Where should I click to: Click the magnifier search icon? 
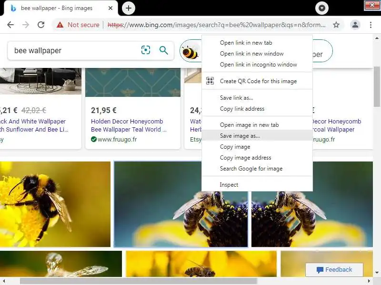pyautogui.click(x=163, y=50)
